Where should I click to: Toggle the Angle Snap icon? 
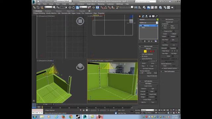tap(106, 7)
